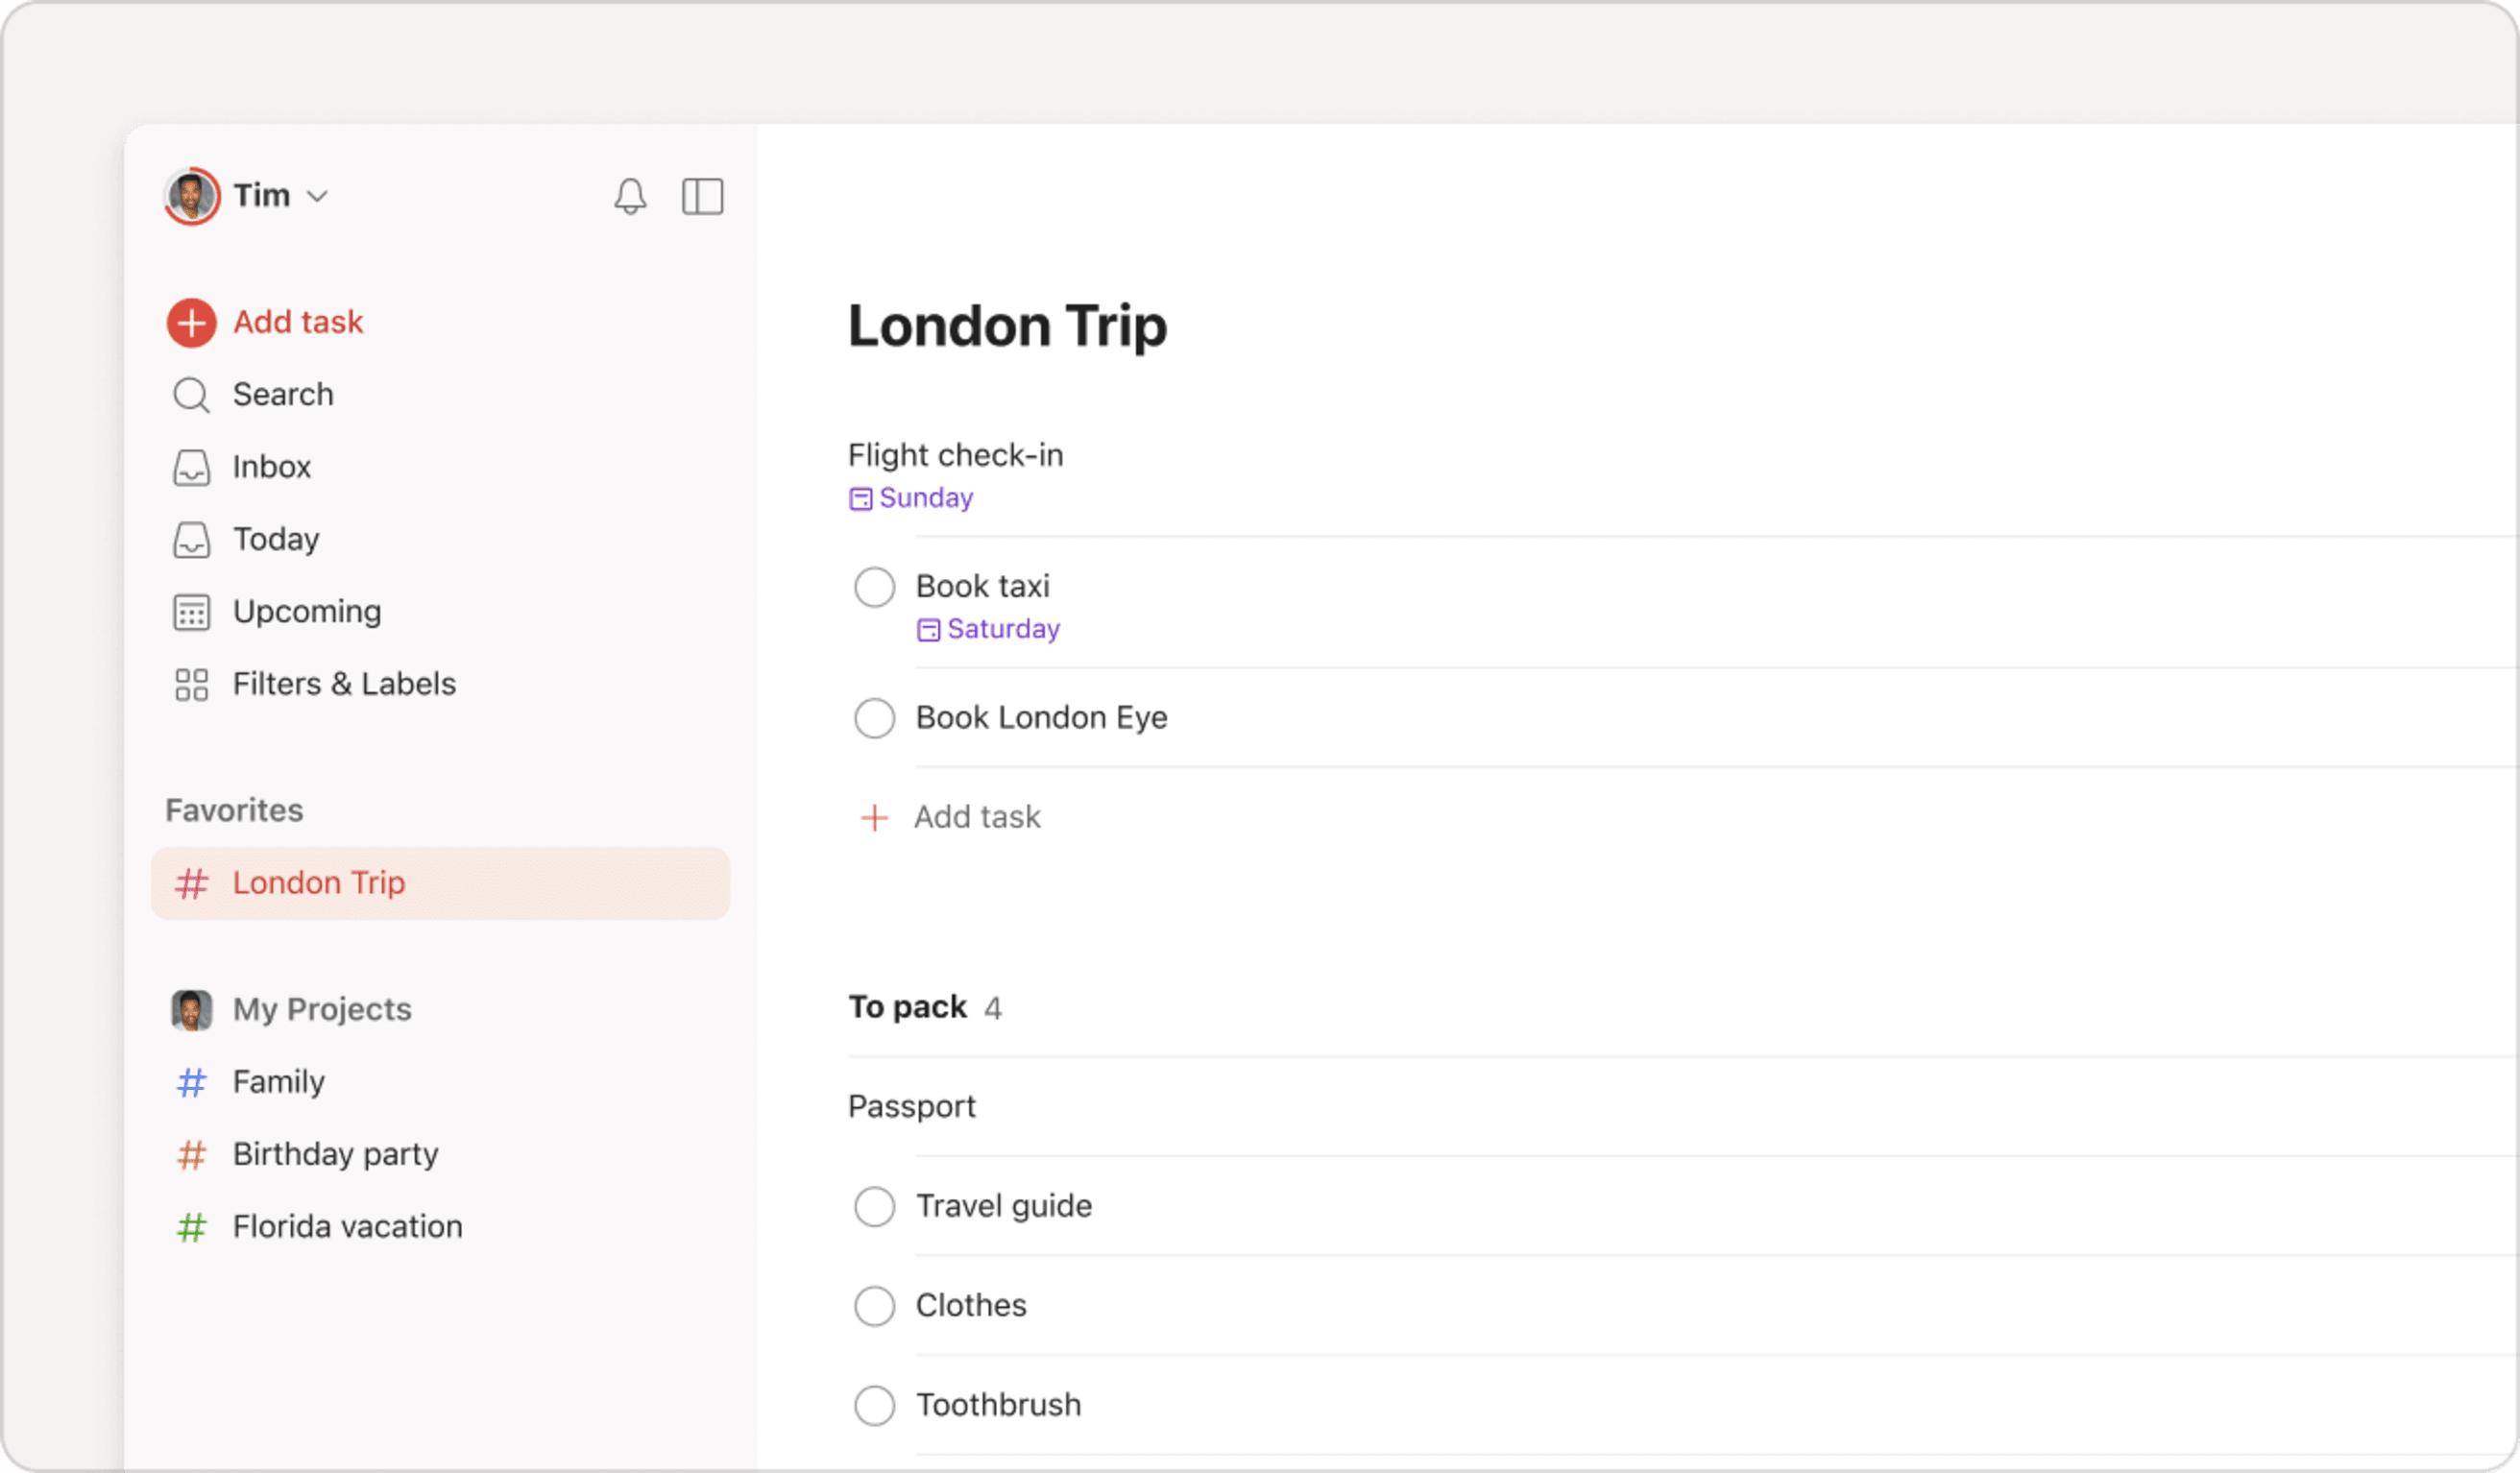2520x1473 pixels.
Task: Toggle the sidebar panel icon
Action: click(702, 196)
